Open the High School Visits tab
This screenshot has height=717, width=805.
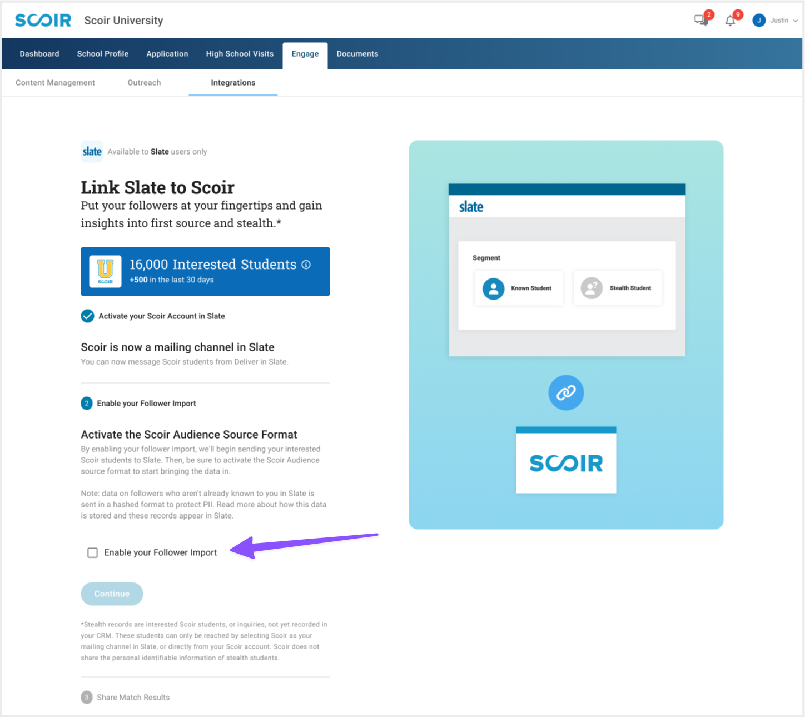pos(240,54)
